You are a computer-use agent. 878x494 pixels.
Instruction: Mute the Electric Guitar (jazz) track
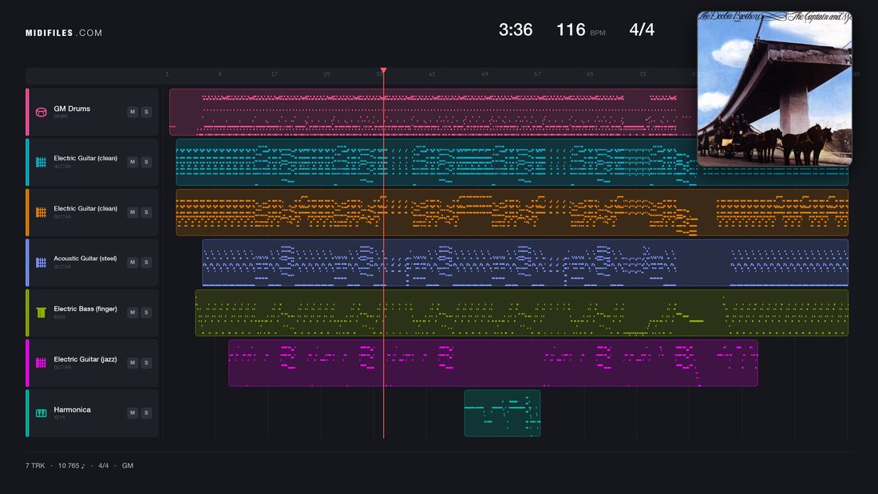(132, 363)
